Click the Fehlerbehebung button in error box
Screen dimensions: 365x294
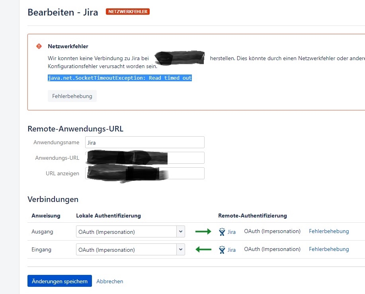click(72, 96)
